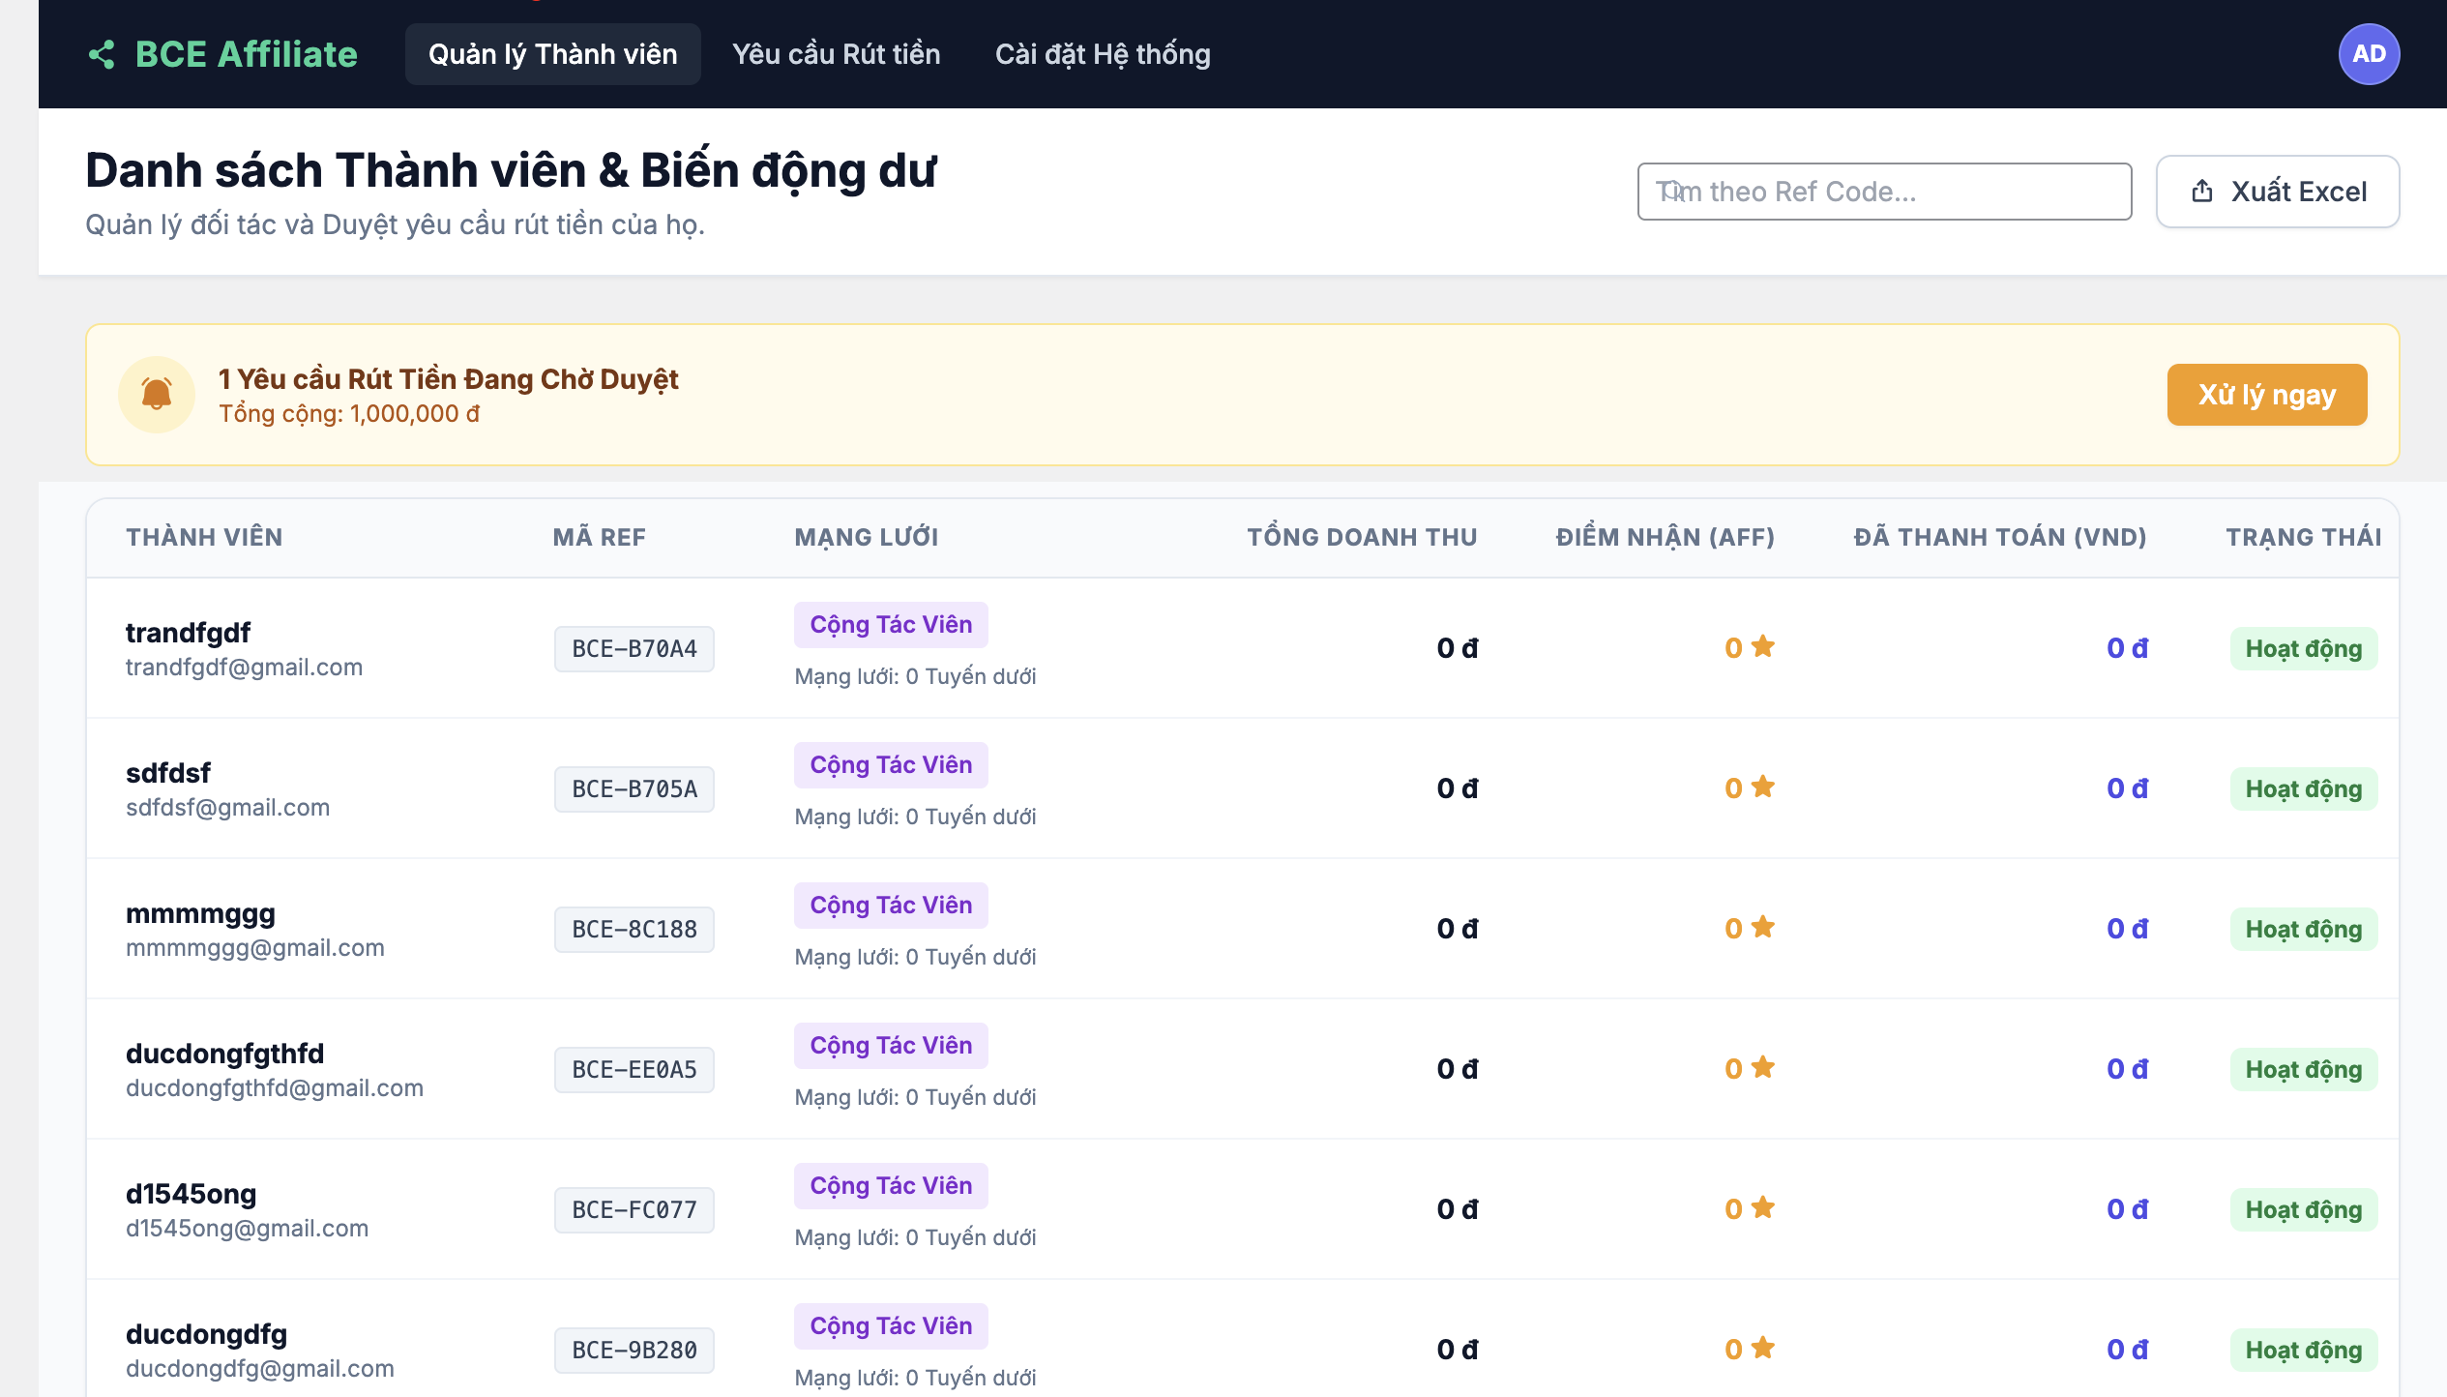The width and height of the screenshot is (2447, 1397).
Task: Select member name ducdongdfg
Action: point(207,1334)
